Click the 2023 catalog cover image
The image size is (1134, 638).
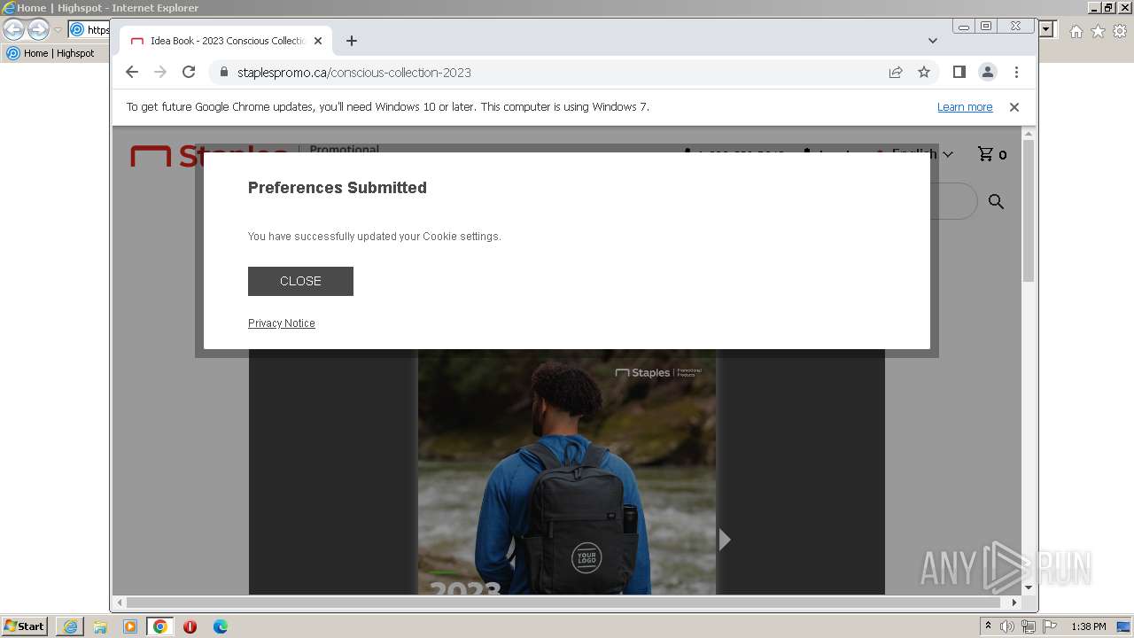pos(567,471)
